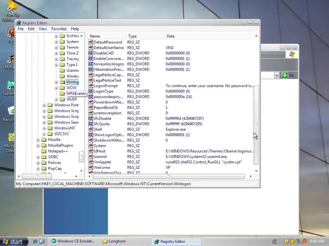
Task: Select the forceunlocklogon value
Action: coord(109,64)
